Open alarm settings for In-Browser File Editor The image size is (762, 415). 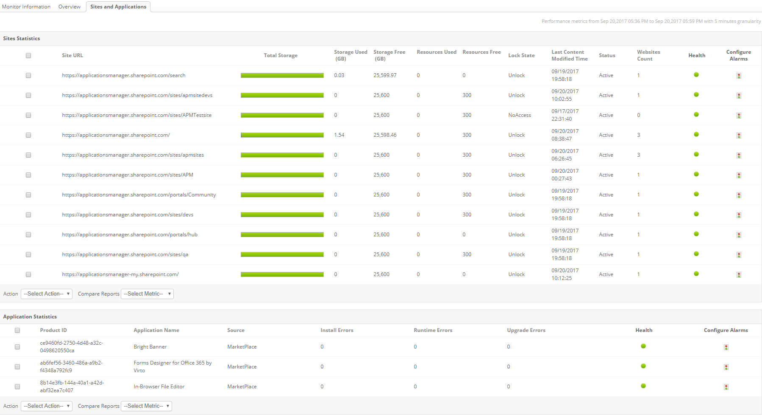726,387
